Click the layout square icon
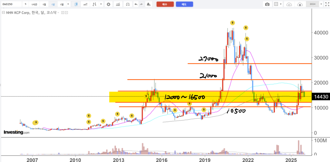 click(x=276, y=4)
